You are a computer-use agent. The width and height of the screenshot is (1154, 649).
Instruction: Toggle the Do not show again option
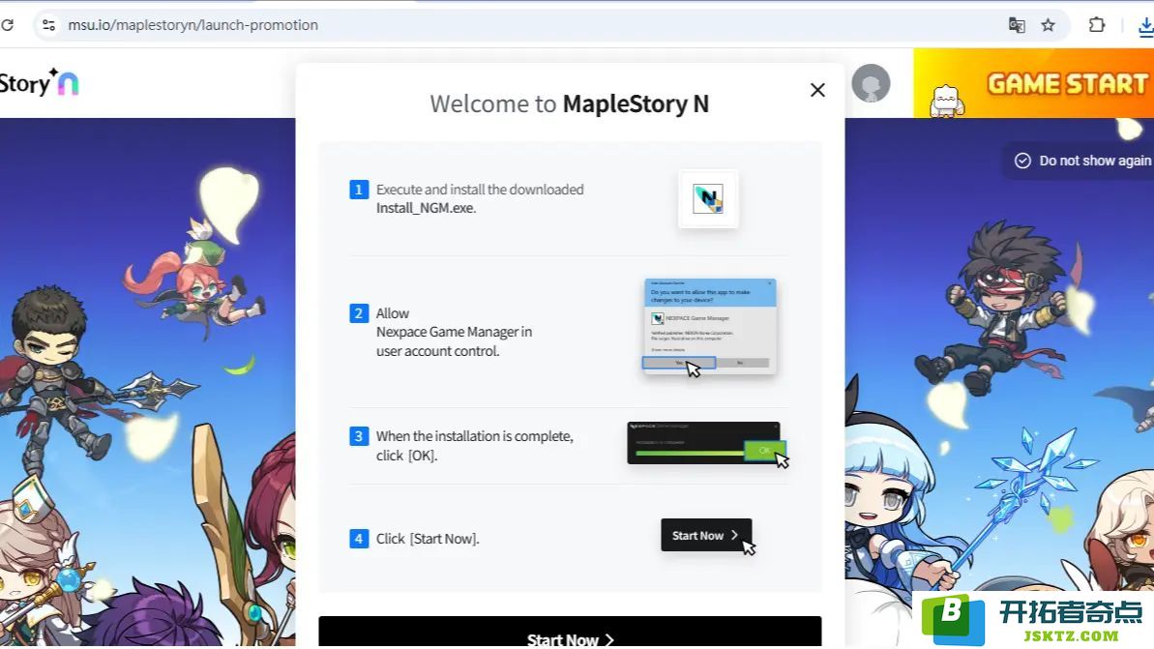click(x=1081, y=161)
